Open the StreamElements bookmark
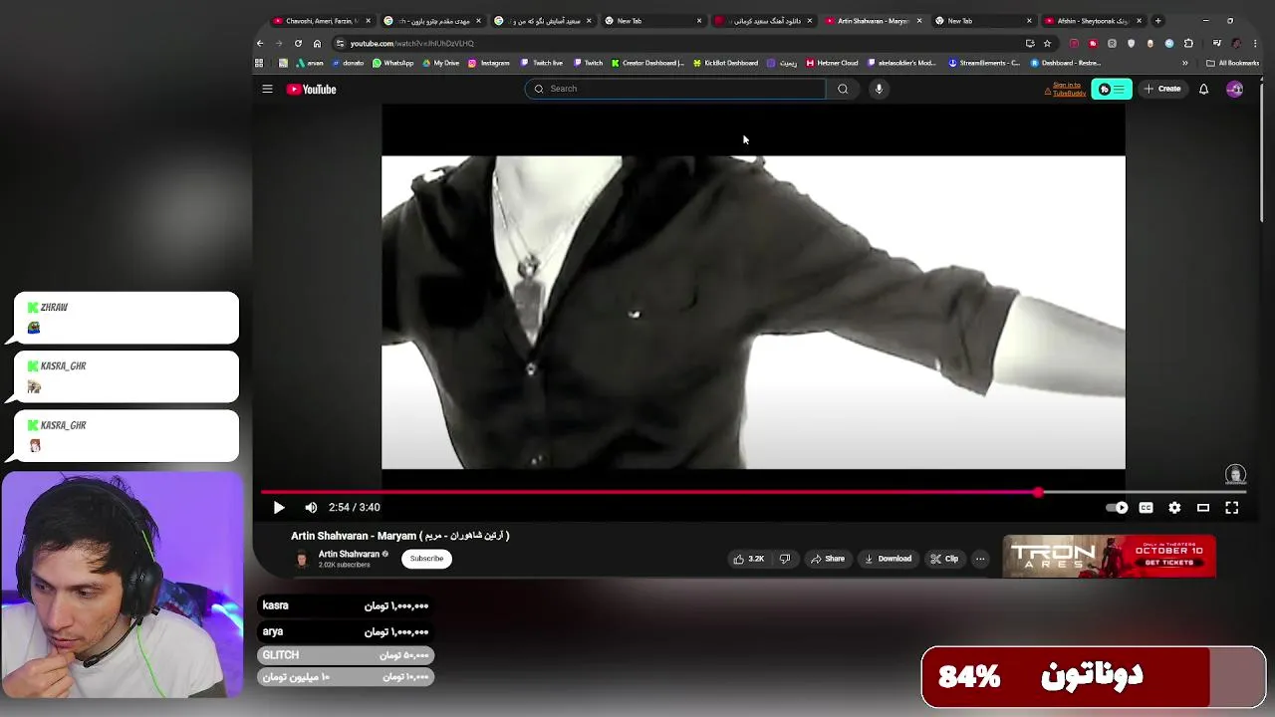 (x=983, y=63)
